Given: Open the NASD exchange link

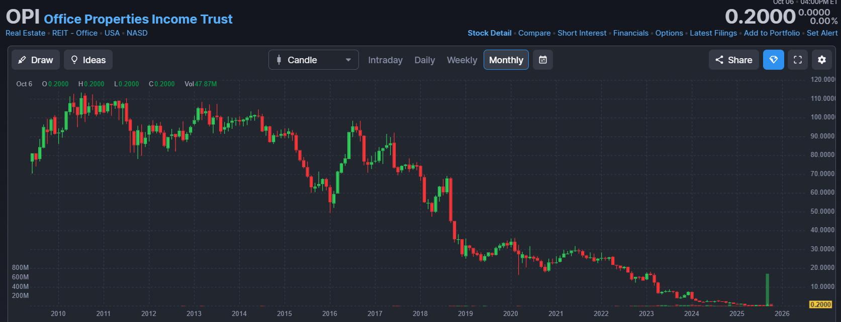Looking at the screenshot, I should (137, 33).
